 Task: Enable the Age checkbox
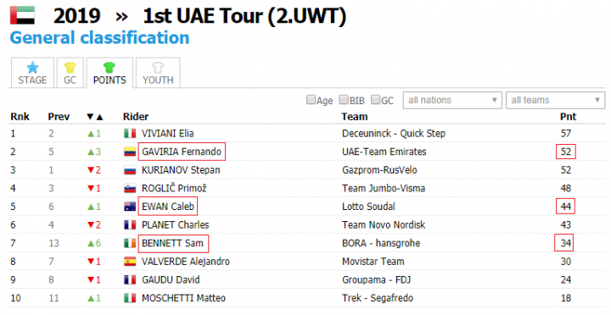(311, 100)
